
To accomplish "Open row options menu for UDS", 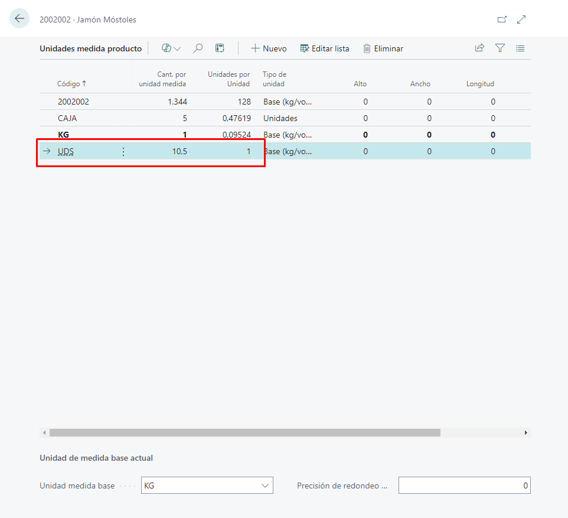I will point(123,152).
